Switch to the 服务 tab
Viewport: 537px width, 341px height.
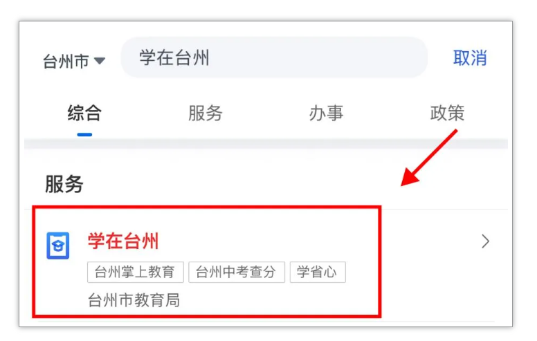[x=206, y=113]
